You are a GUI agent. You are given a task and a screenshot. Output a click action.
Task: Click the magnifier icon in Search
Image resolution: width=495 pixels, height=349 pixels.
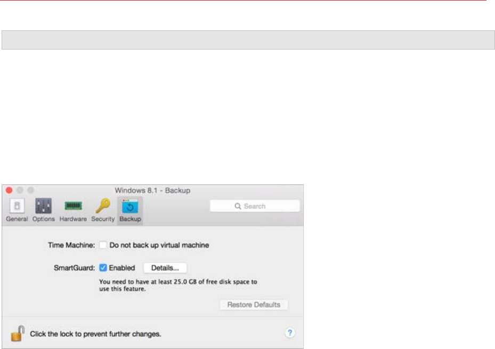point(238,206)
